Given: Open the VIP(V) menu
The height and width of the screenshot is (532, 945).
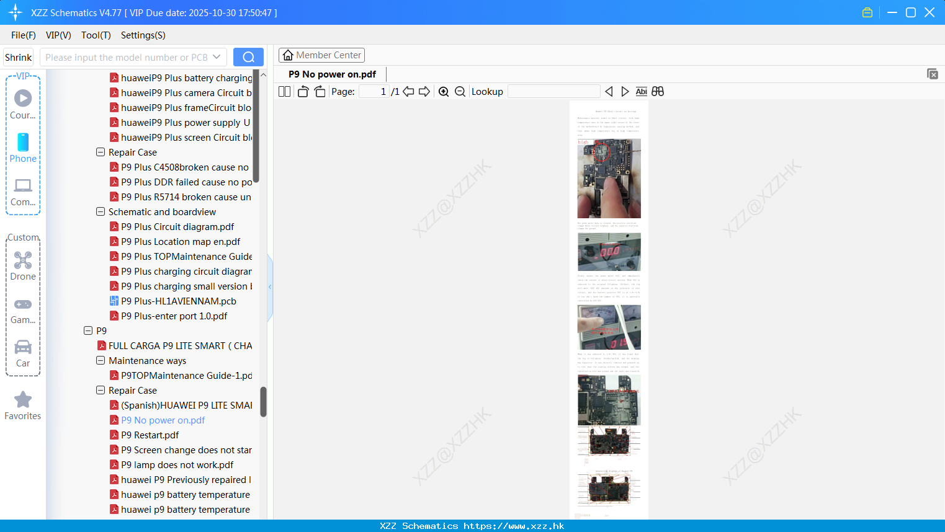Looking at the screenshot, I should pyautogui.click(x=58, y=35).
